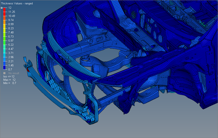This screenshot has height=138, width=218.
Task: Click the 'Max = 12' legend value
Action: click(x=9, y=80)
